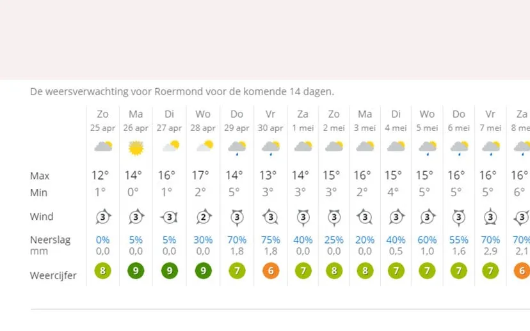This screenshot has height=331, width=530.
Task: Click the wind direction icon showing force 2
Action: 204,217
